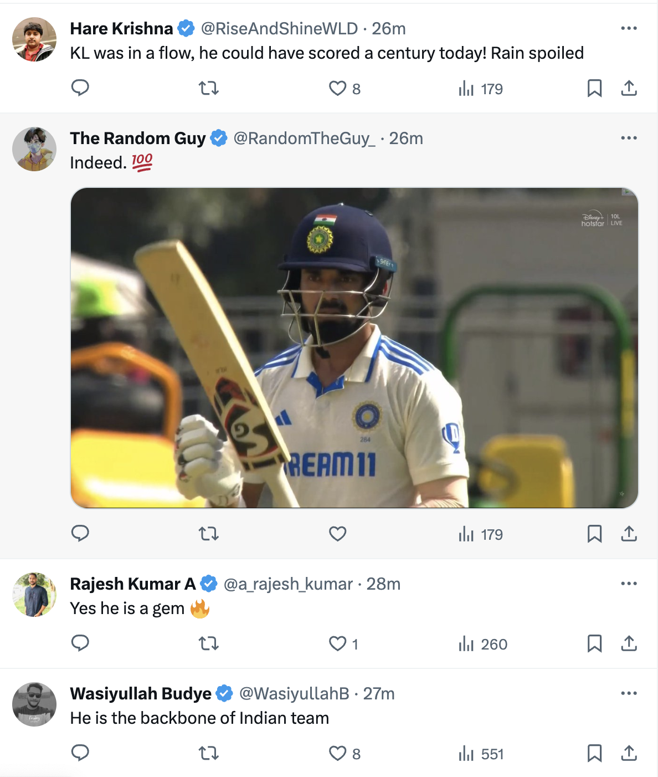658x777 pixels.
Task: Click Wasiyullah Budye's profile avatar
Action: tap(34, 704)
